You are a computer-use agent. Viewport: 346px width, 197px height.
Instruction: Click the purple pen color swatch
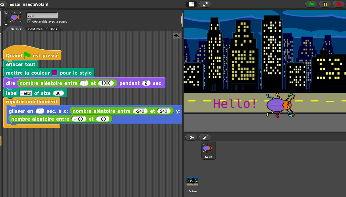point(55,73)
